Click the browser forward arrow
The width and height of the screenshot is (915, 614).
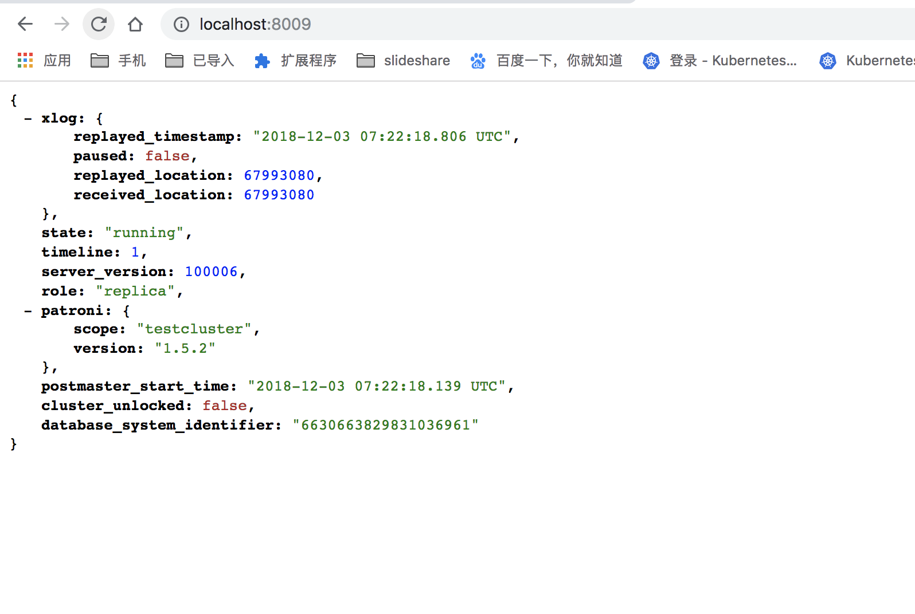[x=61, y=24]
